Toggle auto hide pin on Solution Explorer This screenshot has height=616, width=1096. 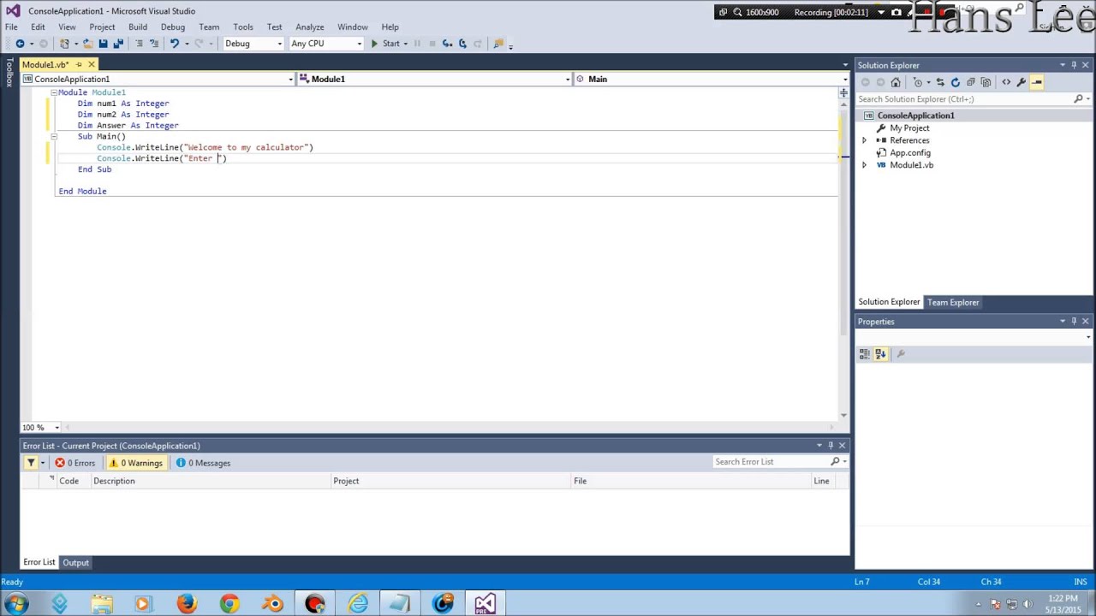click(1074, 65)
